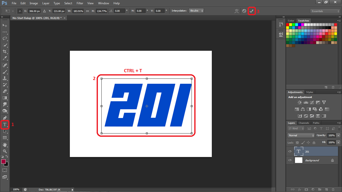Set the background color swatch
Viewport: 342px width, 192px height.
coord(7,164)
